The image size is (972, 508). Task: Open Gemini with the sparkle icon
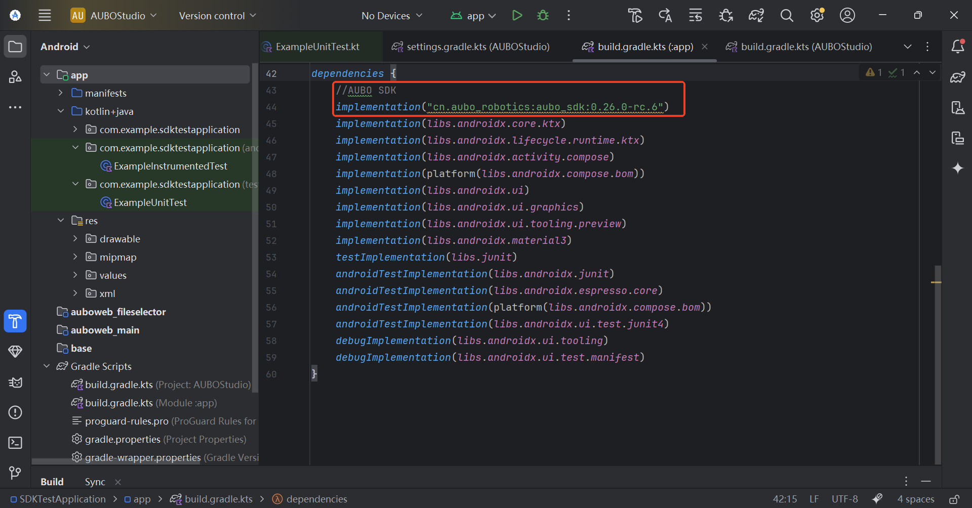958,168
